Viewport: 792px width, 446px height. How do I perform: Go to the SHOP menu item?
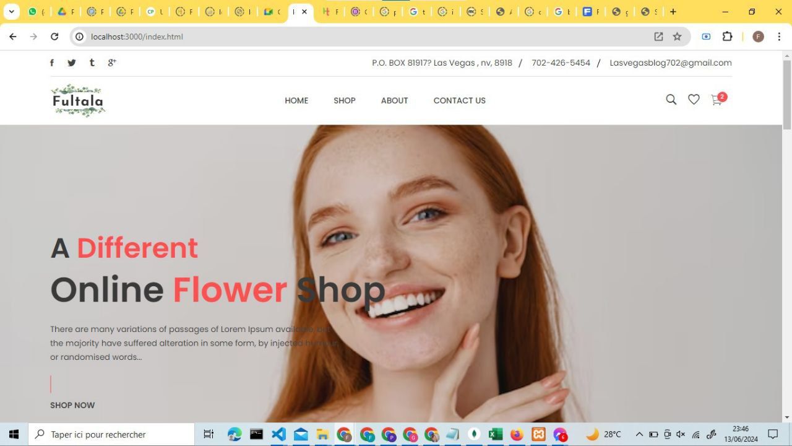[345, 100]
